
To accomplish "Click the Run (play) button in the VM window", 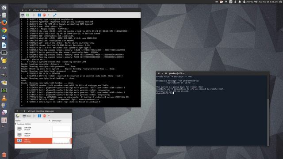I will (x=34, y=15).
